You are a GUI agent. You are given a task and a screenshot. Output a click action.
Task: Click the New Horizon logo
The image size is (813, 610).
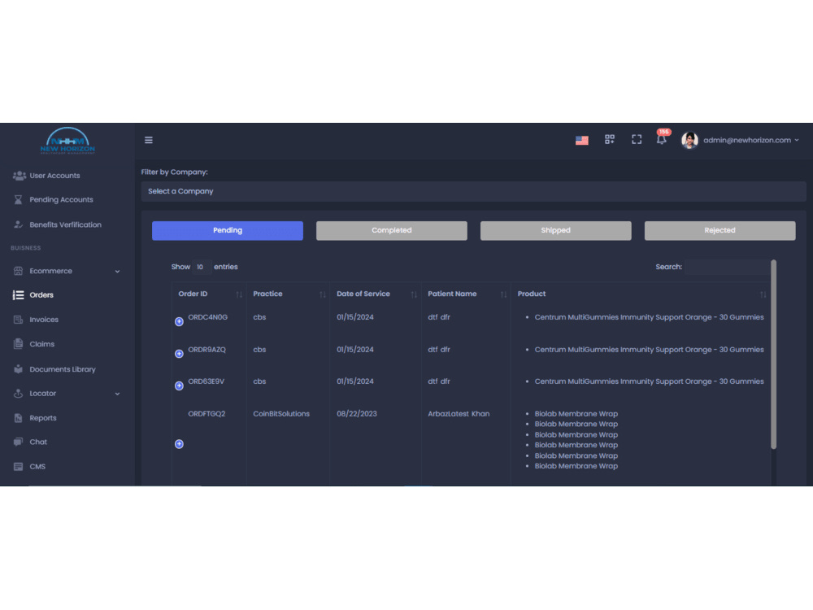point(68,141)
